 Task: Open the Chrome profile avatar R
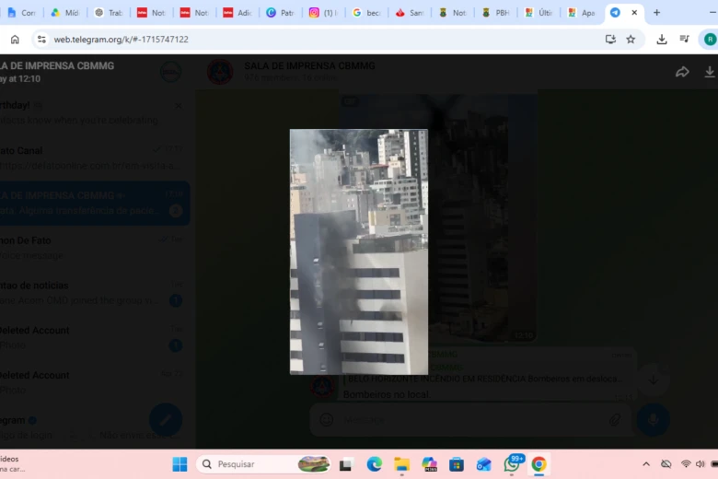710,40
